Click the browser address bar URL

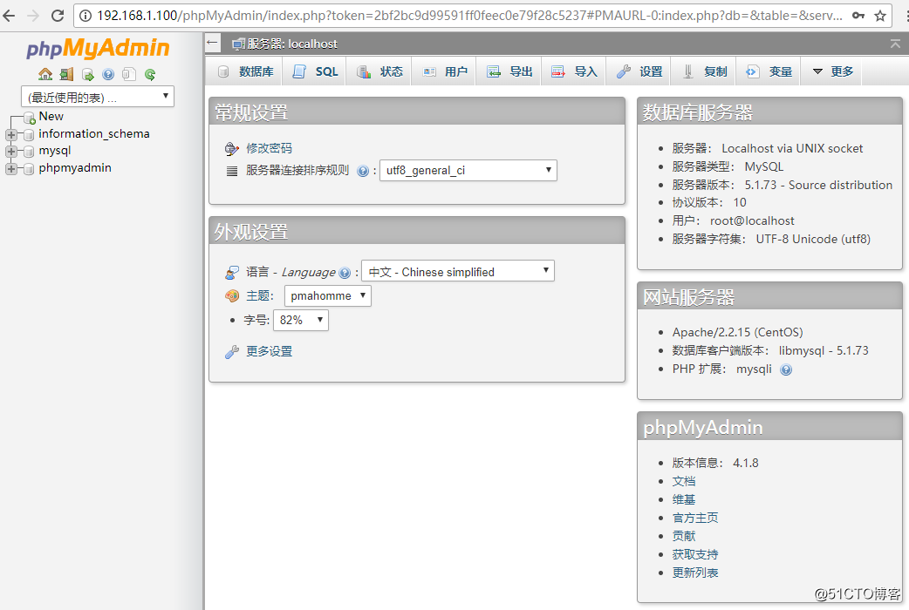coord(469,16)
